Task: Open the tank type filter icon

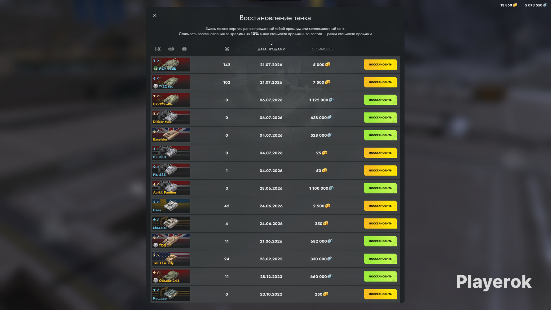Action: pos(171,49)
